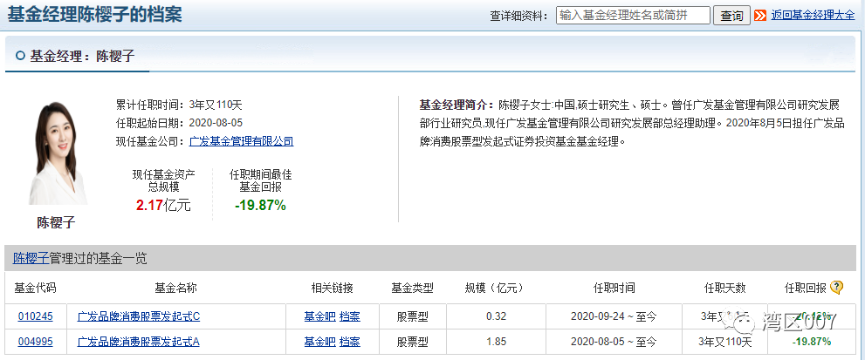This screenshot has height=360, width=865.
Task: Open 档案 link for fund 010245
Action: (350, 316)
